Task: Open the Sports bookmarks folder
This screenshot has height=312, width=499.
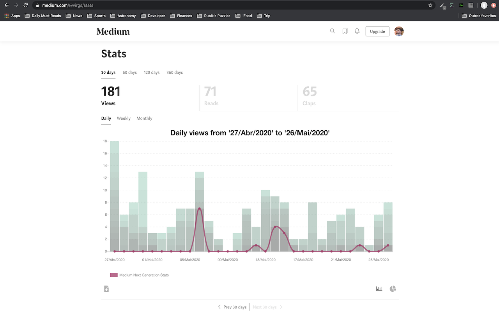Action: coord(96,16)
